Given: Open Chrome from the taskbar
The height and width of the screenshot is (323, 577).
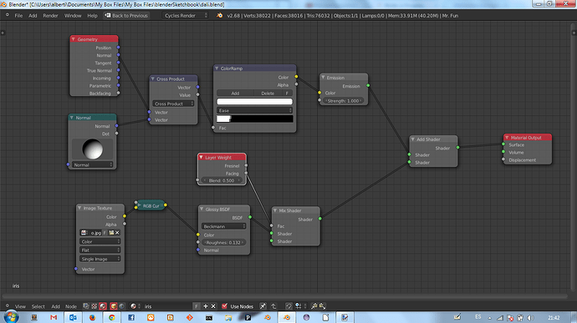Looking at the screenshot, I should 112,317.
